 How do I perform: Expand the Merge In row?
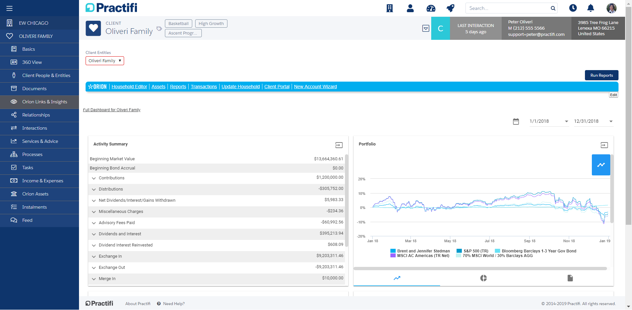click(94, 279)
